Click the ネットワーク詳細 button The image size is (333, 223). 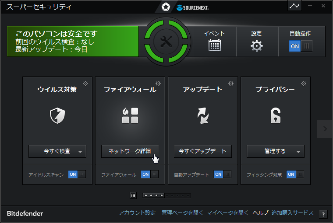(130, 151)
